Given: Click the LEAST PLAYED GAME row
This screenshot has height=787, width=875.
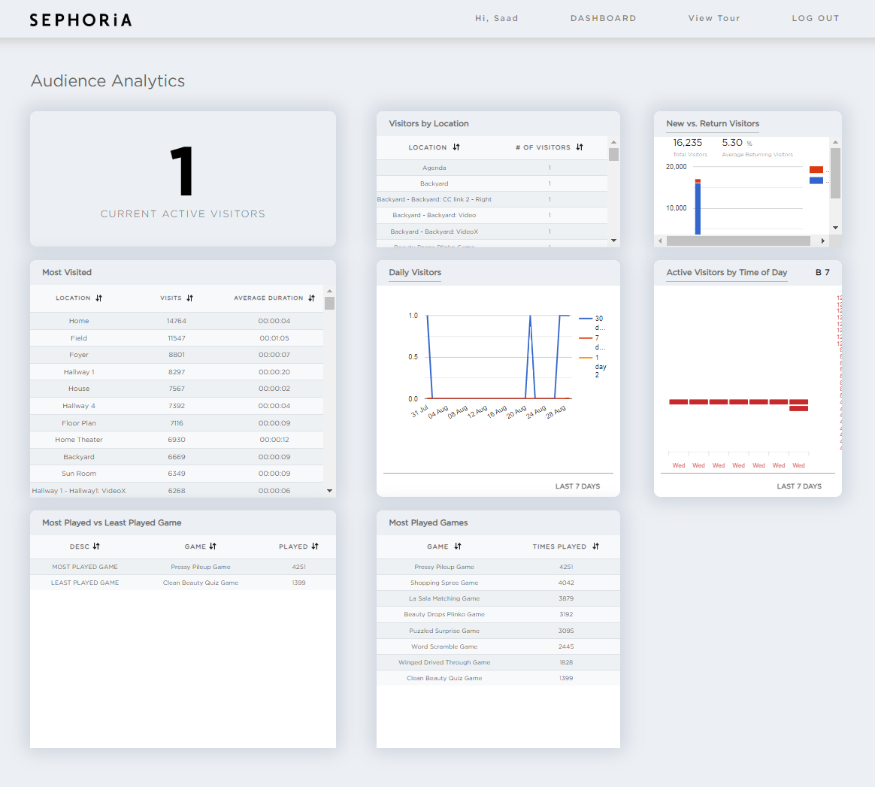Looking at the screenshot, I should pyautogui.click(x=183, y=583).
